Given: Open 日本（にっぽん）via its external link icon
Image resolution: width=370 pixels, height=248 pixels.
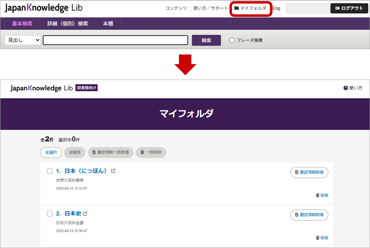Looking at the screenshot, I should point(113,171).
